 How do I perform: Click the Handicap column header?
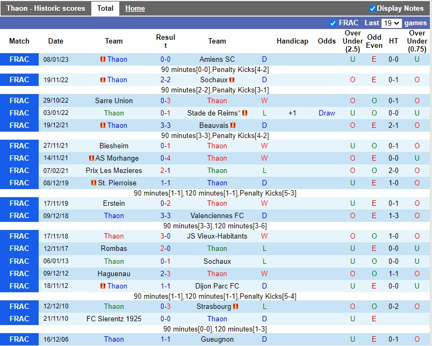(292, 41)
